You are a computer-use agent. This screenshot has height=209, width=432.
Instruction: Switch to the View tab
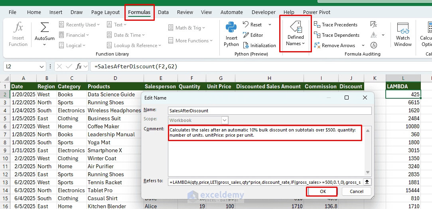[x=206, y=12]
